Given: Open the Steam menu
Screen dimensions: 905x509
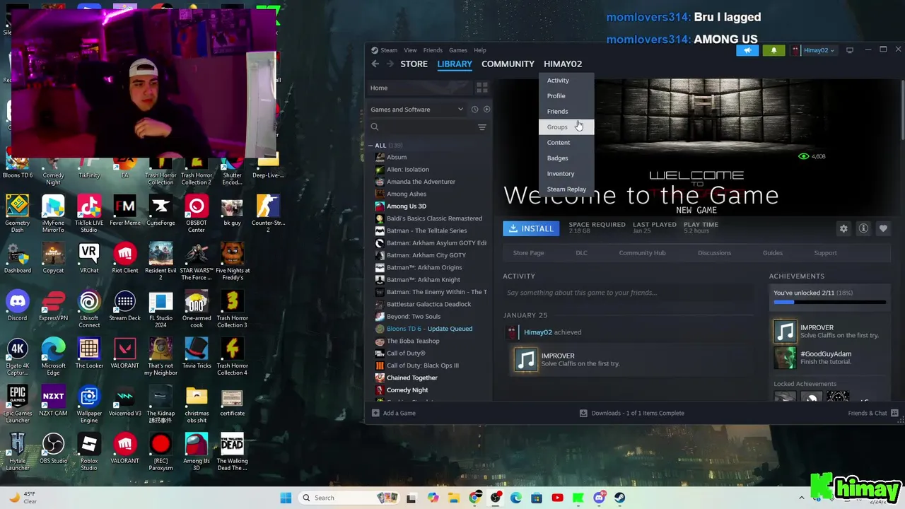Looking at the screenshot, I should point(389,50).
